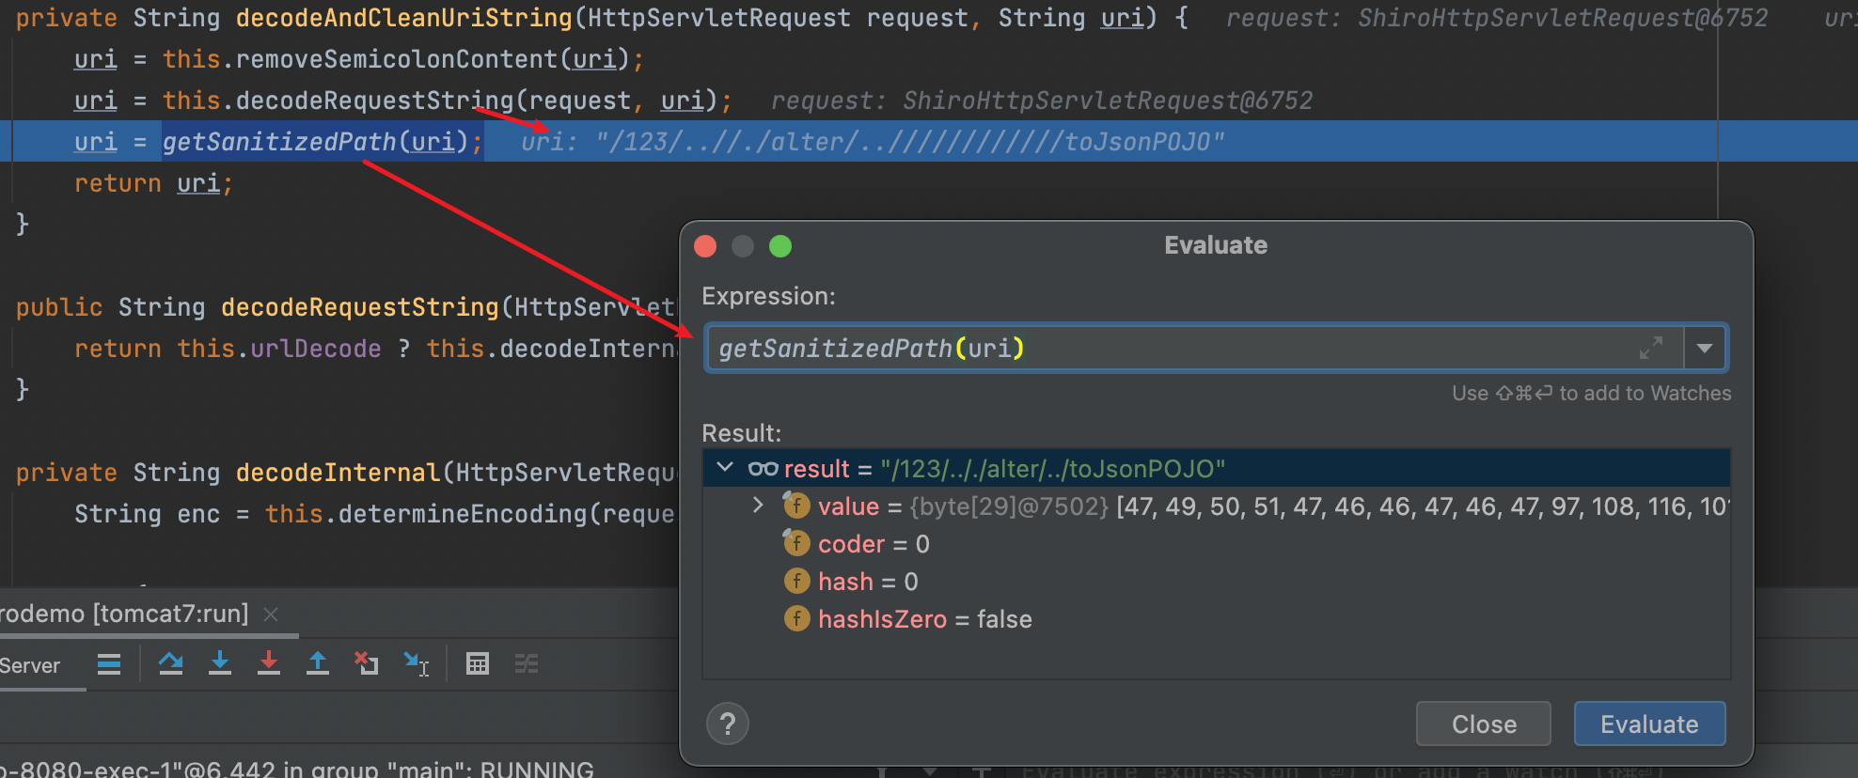Click the Step Into blue arrow icon
The image size is (1858, 778).
tap(220, 664)
